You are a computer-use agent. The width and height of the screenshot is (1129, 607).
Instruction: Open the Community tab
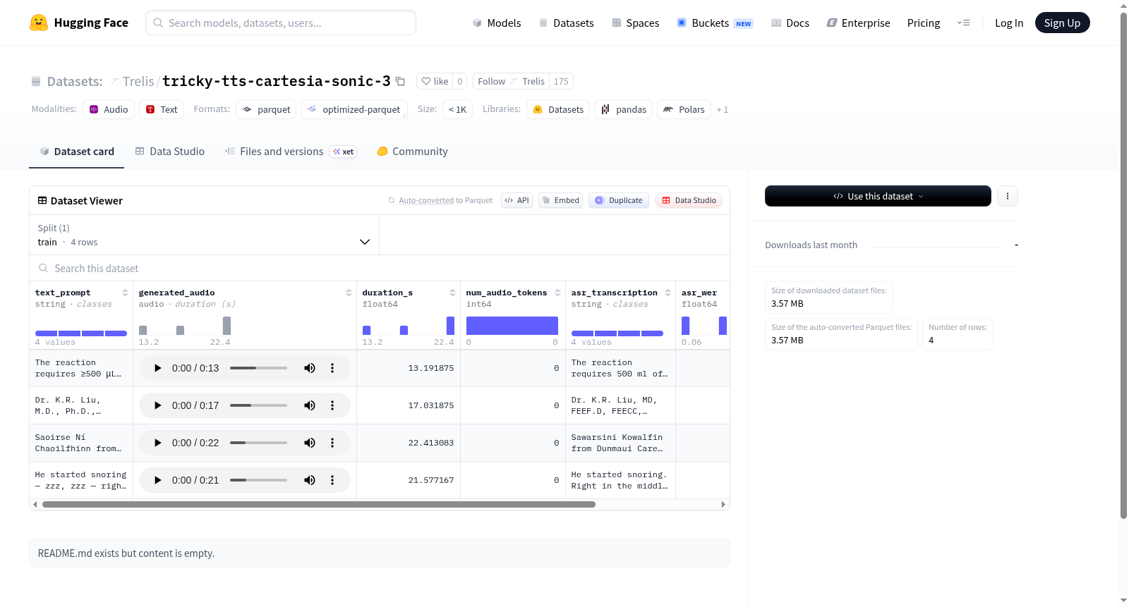412,152
